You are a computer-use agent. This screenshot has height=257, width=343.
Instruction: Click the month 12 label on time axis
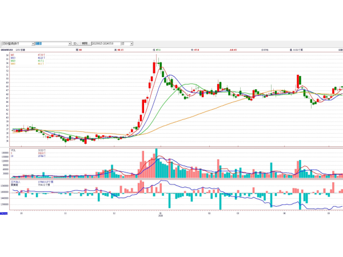click(x=114, y=213)
